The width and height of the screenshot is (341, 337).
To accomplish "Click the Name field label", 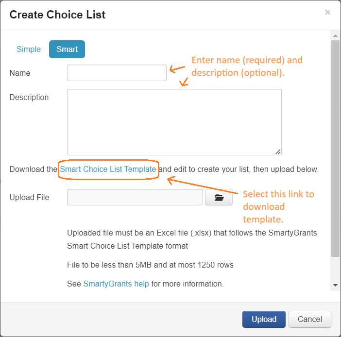I will (x=20, y=73).
